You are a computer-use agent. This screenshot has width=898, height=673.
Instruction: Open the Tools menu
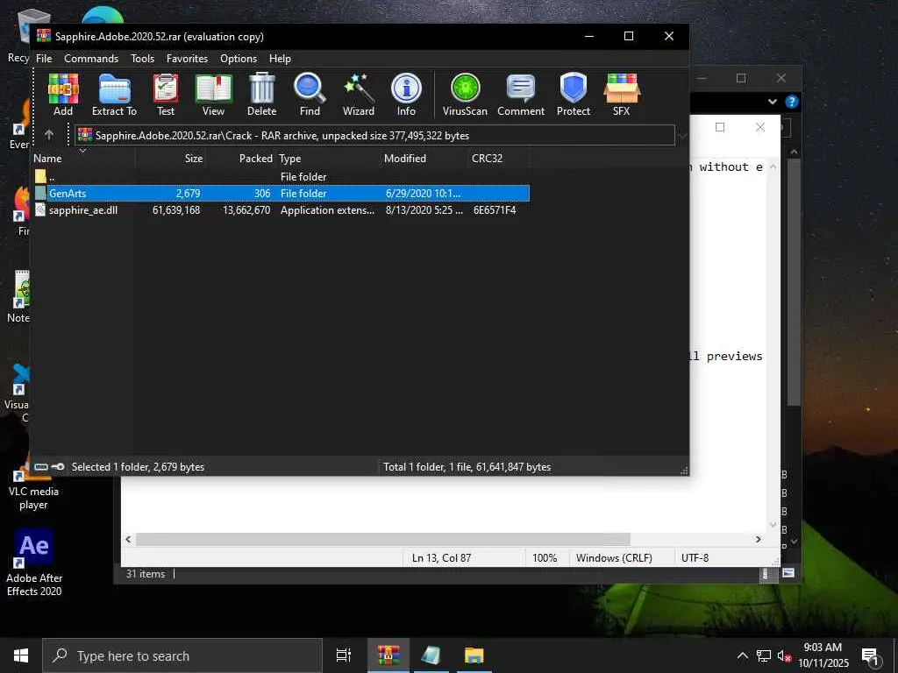click(x=142, y=59)
